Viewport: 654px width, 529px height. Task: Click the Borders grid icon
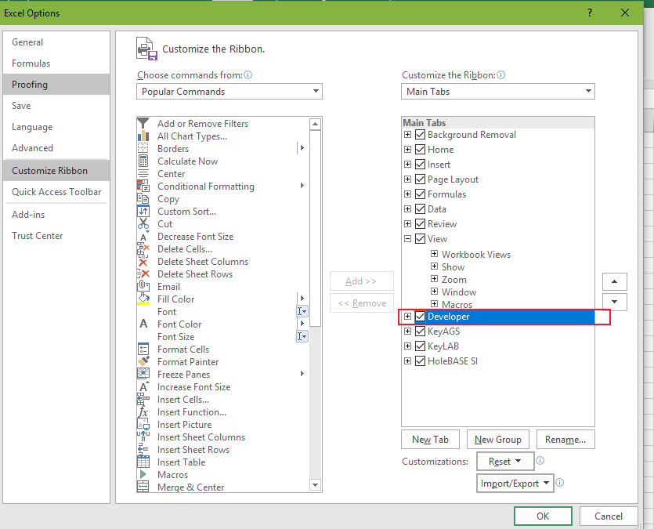(x=143, y=149)
